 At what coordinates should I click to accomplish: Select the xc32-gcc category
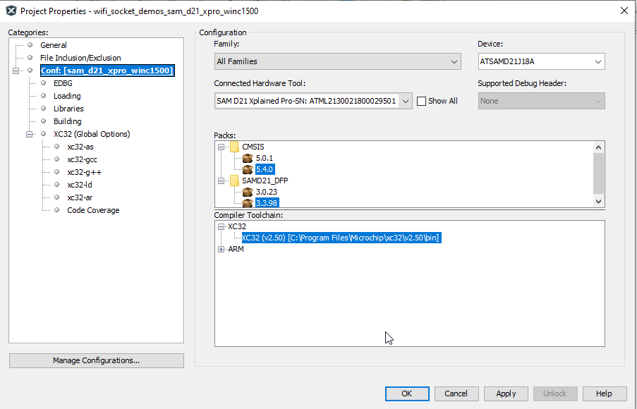[83, 159]
